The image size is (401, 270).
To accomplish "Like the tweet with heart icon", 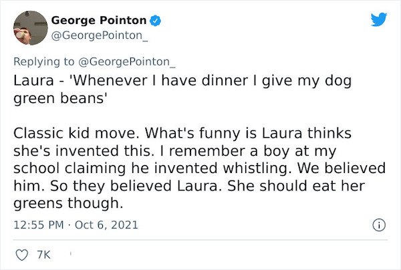I will pos(22,255).
